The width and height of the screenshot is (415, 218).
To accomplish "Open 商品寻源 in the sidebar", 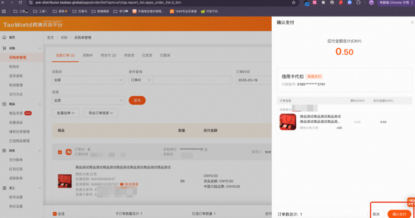I will click(x=16, y=113).
